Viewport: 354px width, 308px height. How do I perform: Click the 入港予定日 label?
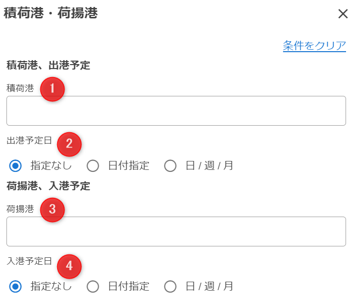click(x=29, y=261)
